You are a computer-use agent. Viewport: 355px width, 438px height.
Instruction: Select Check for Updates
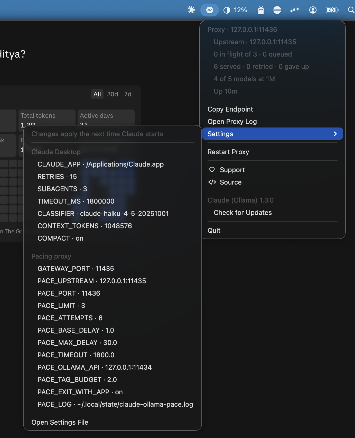click(x=273, y=212)
